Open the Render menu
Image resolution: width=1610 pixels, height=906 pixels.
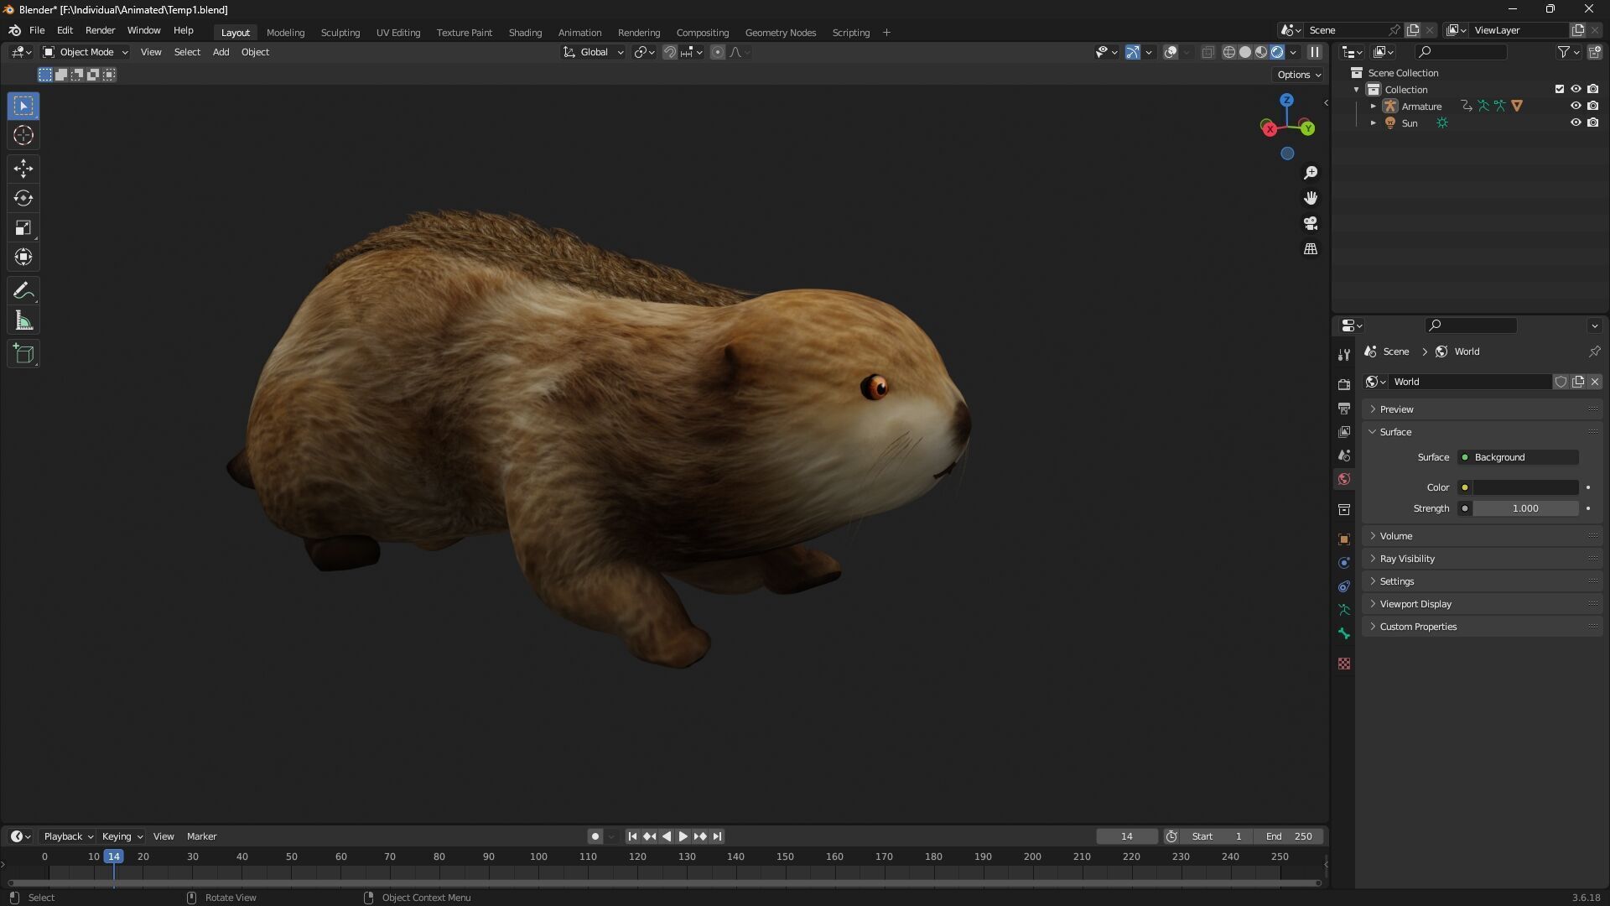pyautogui.click(x=100, y=30)
